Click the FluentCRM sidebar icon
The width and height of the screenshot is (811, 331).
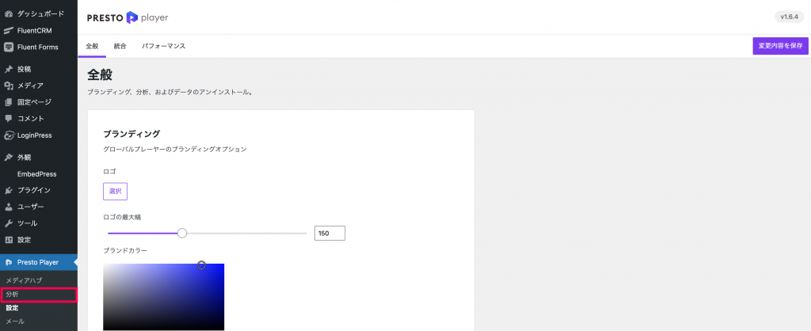pyautogui.click(x=8, y=31)
